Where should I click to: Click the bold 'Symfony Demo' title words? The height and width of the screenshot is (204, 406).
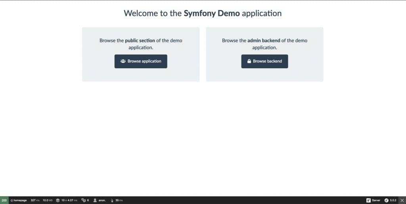(212, 13)
